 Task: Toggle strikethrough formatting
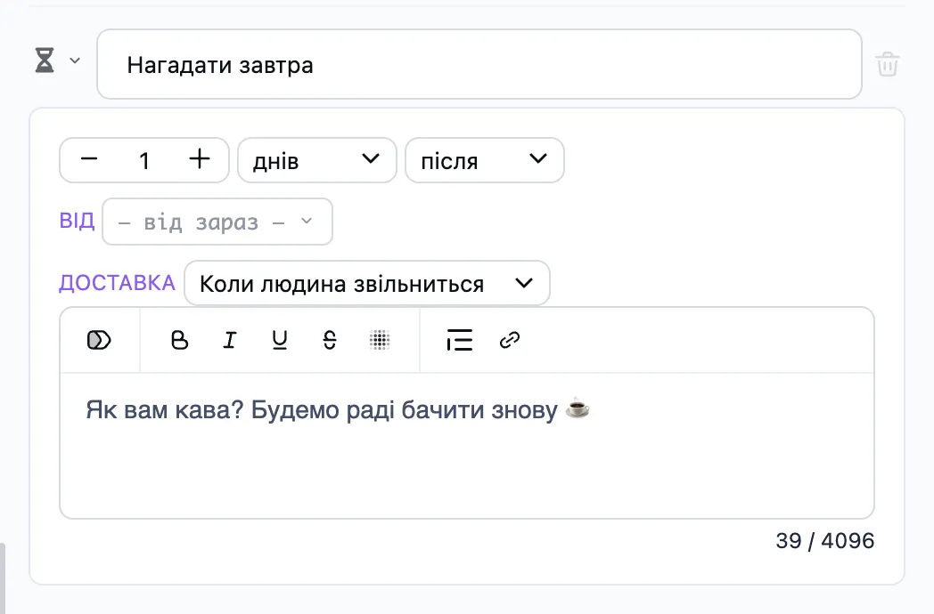tap(330, 340)
